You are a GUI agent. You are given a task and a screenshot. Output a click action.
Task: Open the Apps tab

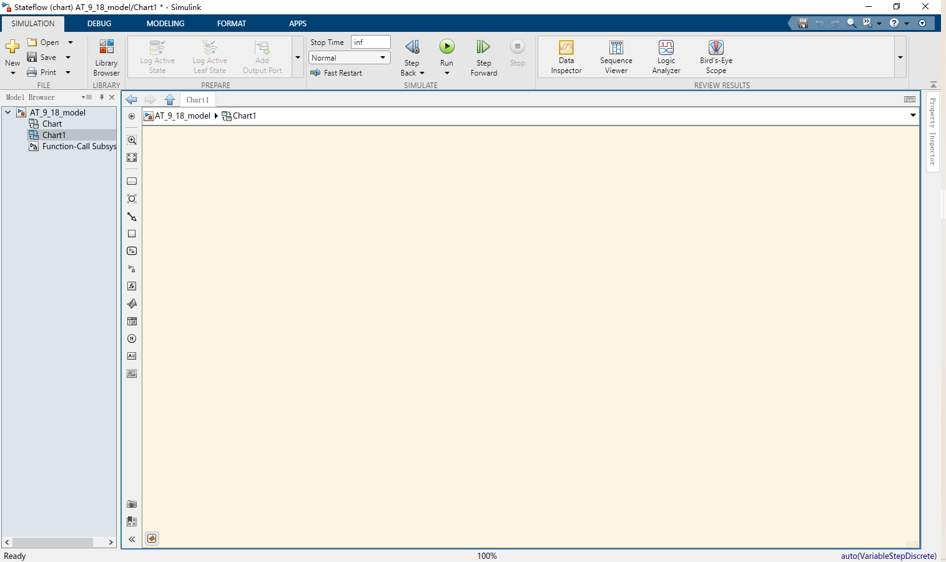(x=298, y=24)
